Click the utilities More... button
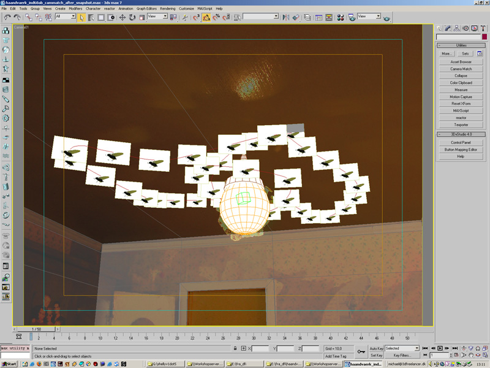The image size is (490, 368). [446, 54]
